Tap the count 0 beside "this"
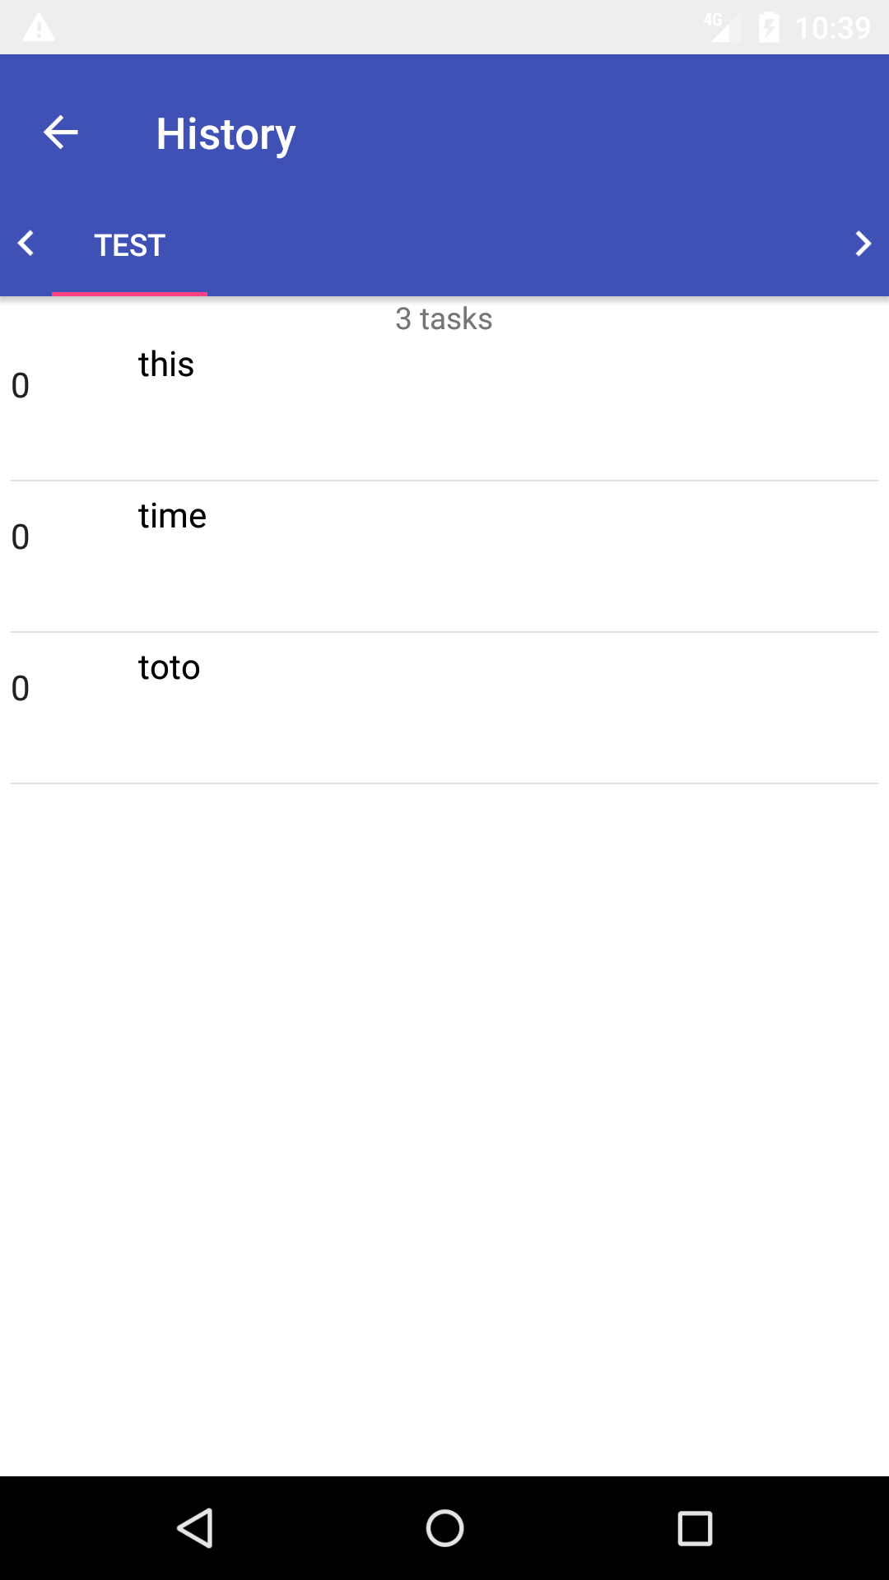The width and height of the screenshot is (889, 1580). pos(21,386)
